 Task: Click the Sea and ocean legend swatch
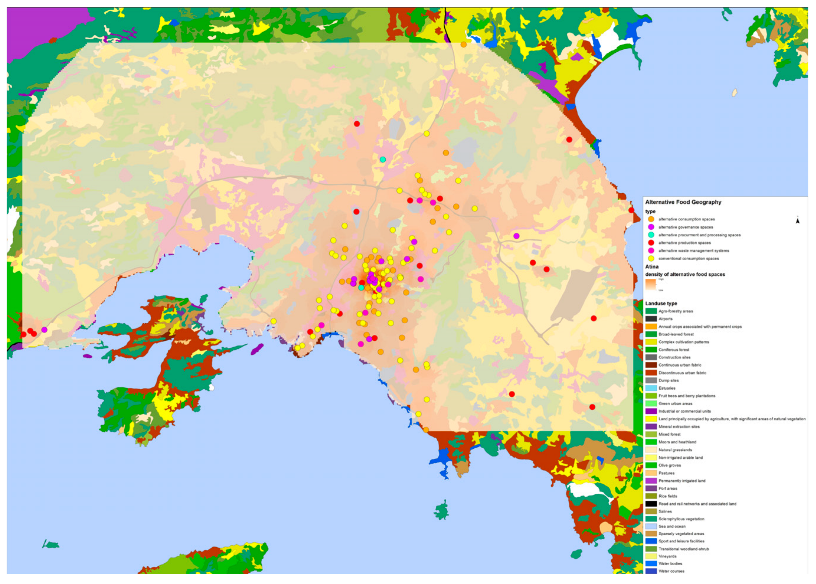(651, 526)
